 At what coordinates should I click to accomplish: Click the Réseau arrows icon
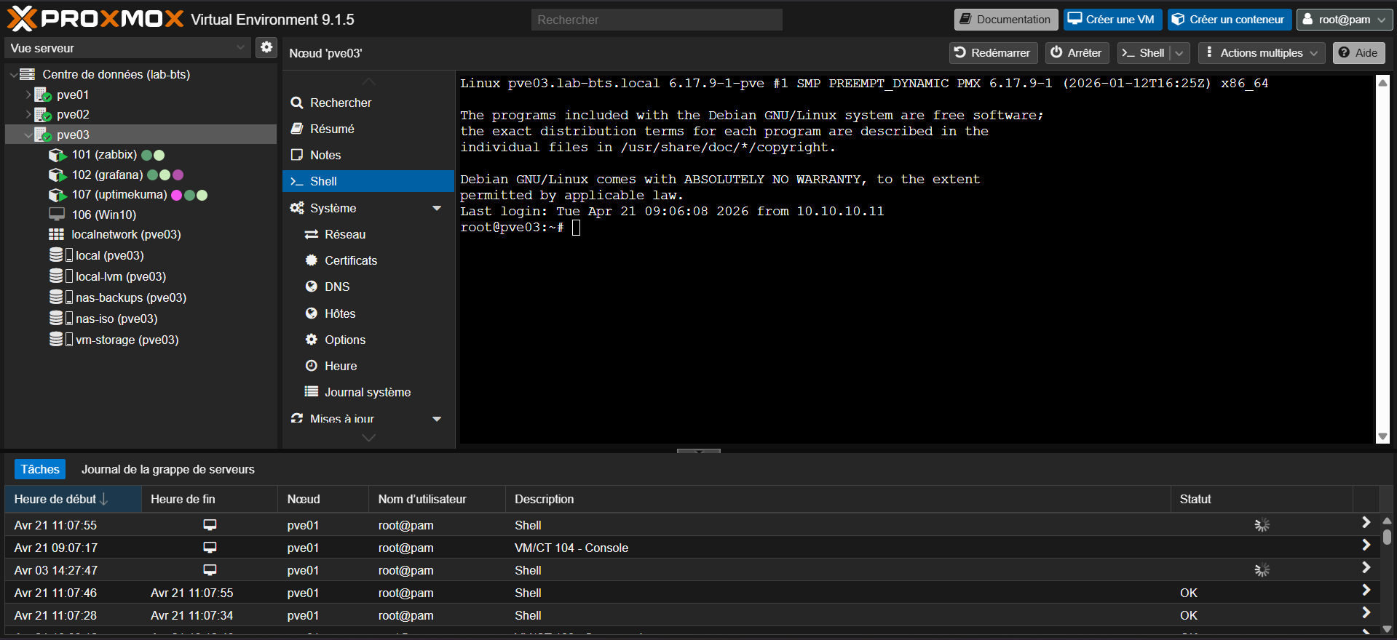[312, 234]
